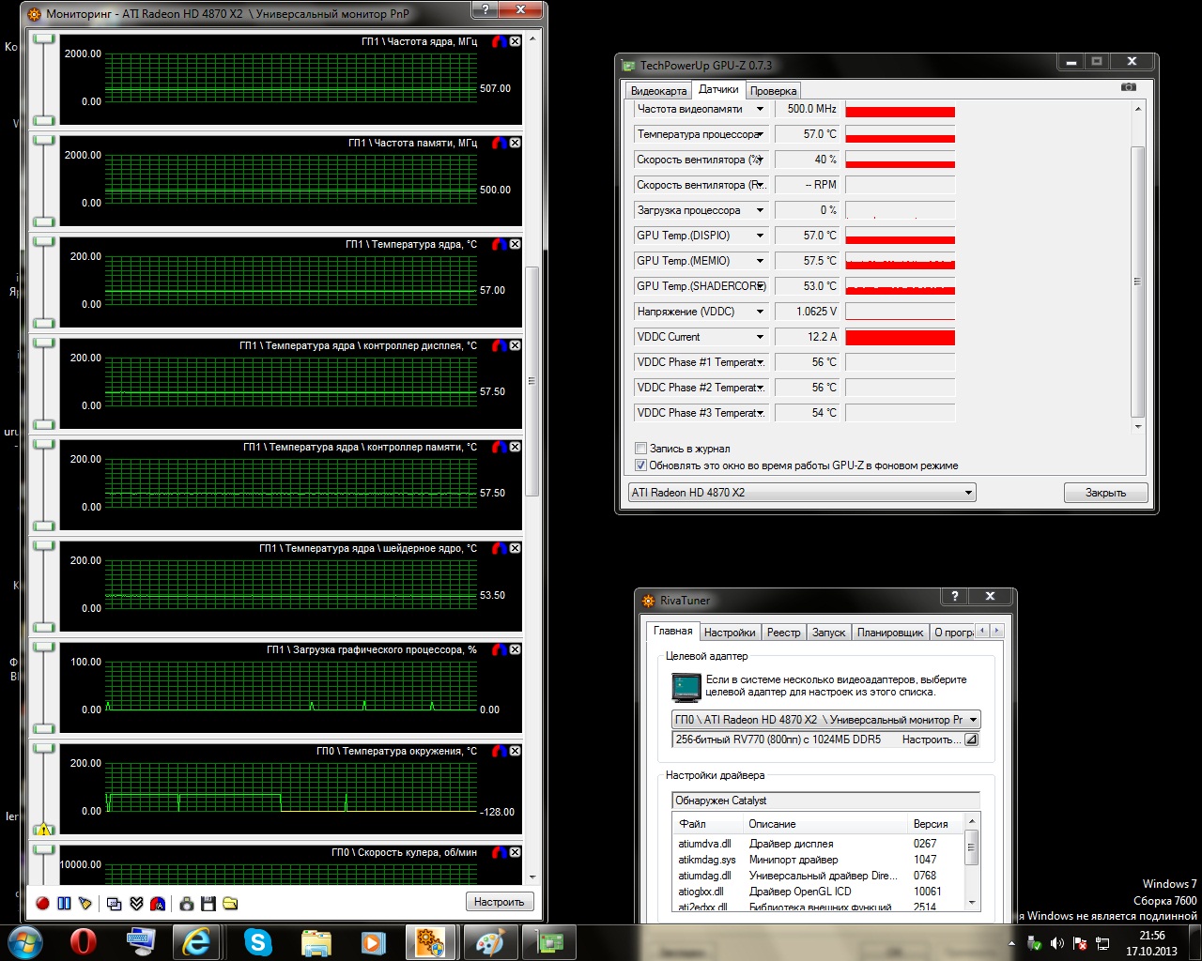Enable the Запись в журнал checkbox
1202x961 pixels.
point(640,449)
